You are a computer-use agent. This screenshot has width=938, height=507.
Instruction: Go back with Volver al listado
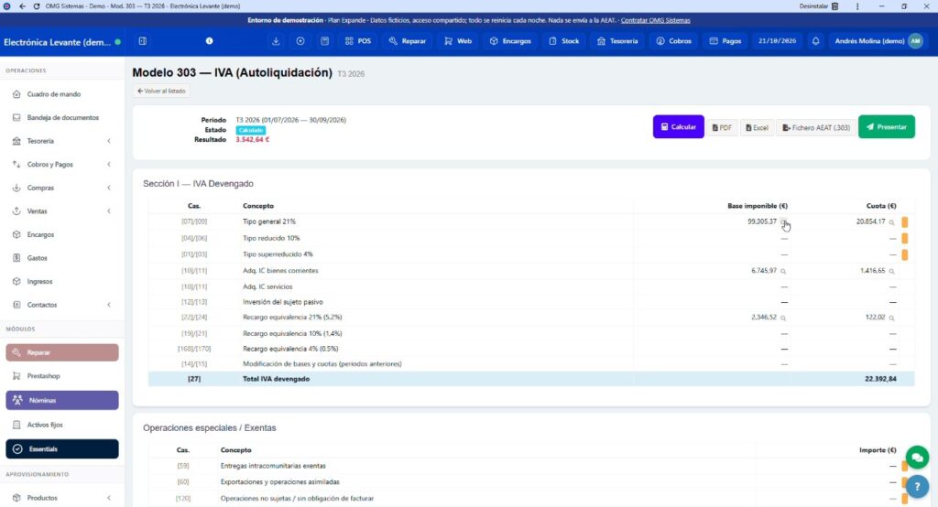161,92
